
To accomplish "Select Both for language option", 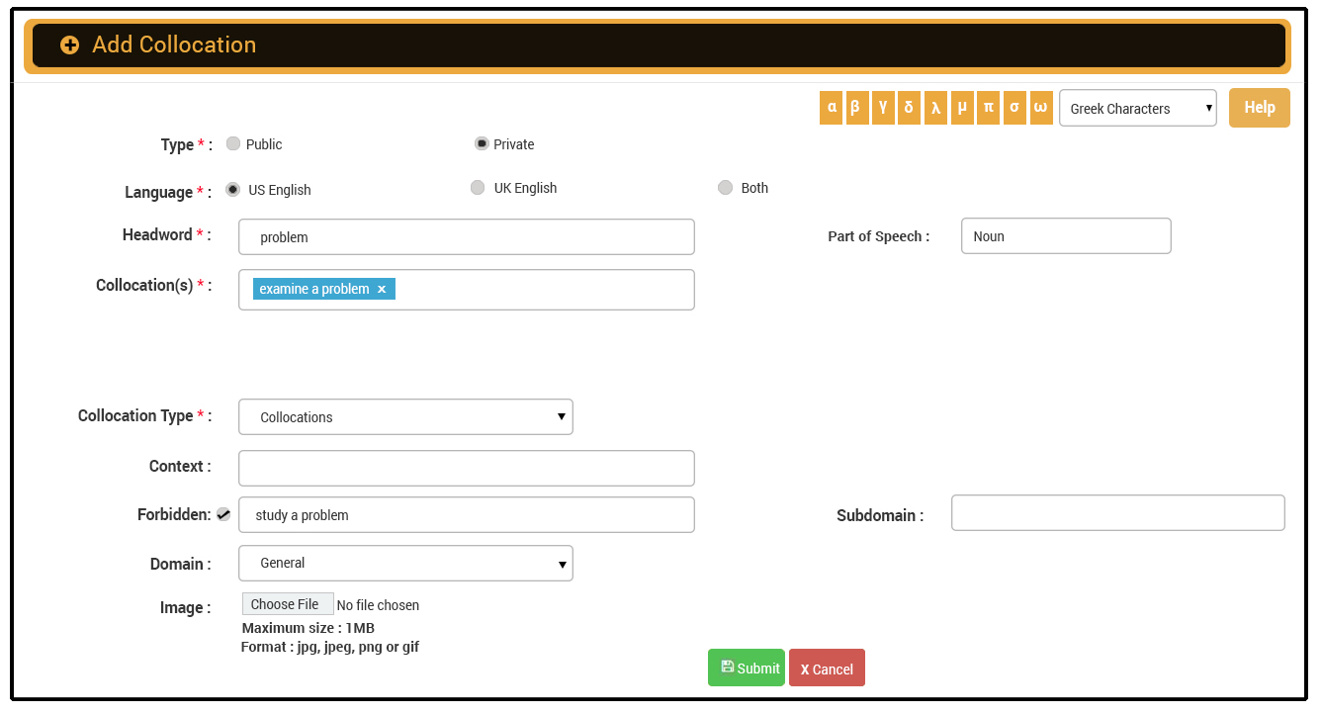I will [725, 188].
